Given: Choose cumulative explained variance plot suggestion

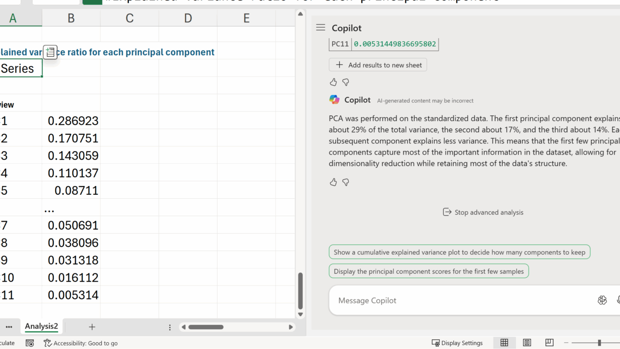Looking at the screenshot, I should click(459, 252).
